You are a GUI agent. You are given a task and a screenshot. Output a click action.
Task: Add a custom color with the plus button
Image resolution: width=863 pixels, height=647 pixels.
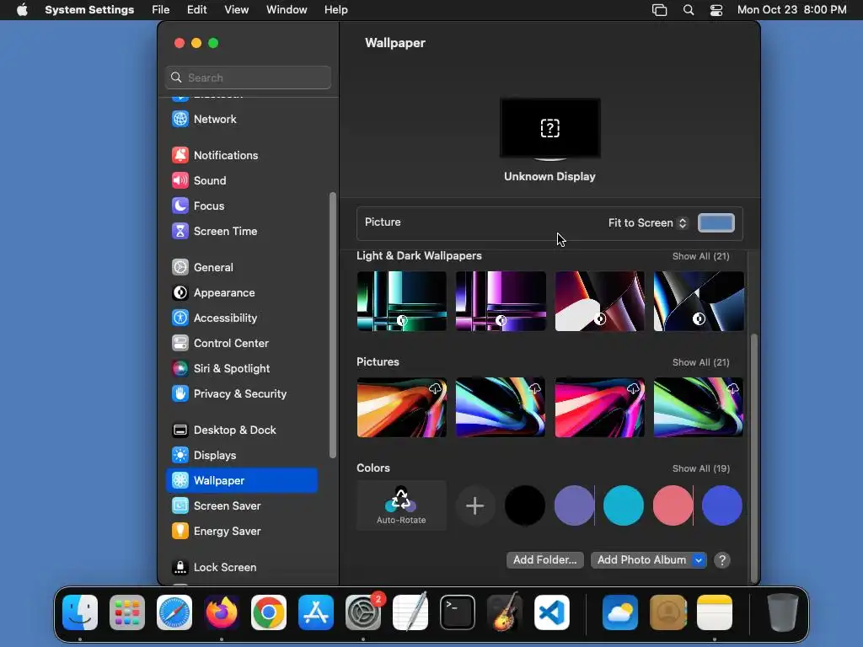(x=475, y=505)
